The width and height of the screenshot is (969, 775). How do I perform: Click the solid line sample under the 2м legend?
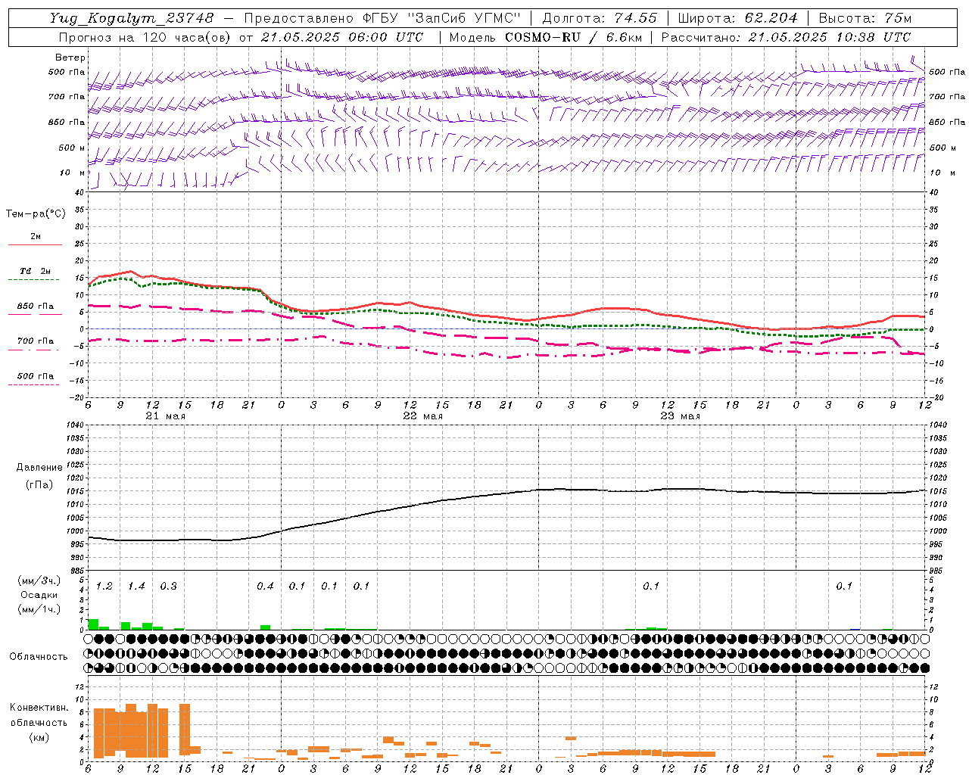coord(36,244)
